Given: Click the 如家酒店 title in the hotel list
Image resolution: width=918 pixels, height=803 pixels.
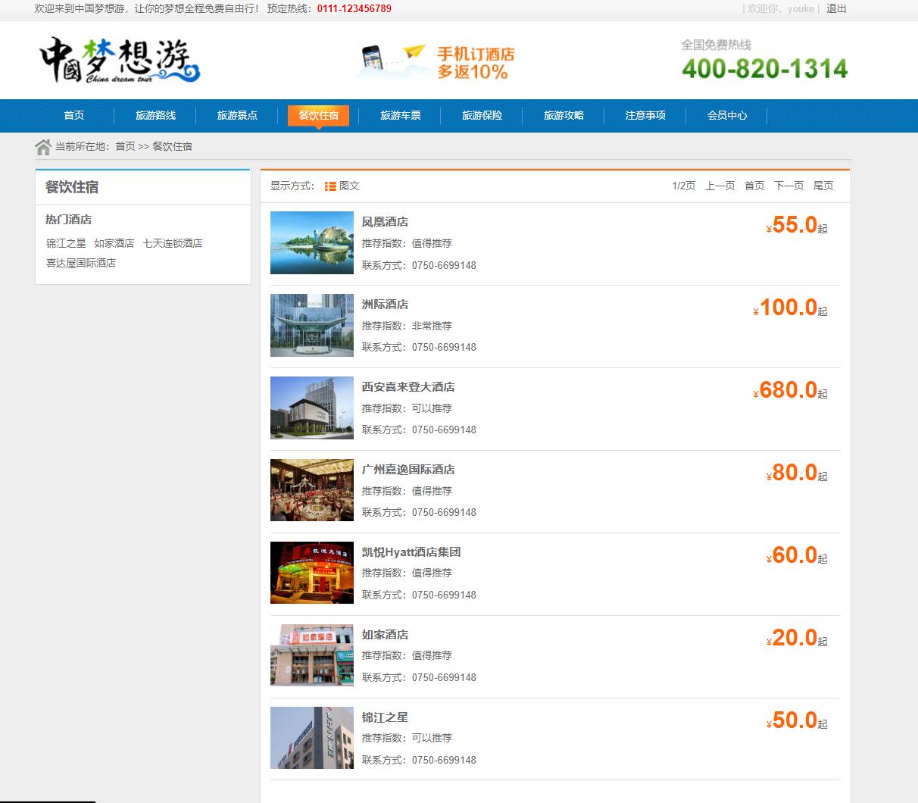Looking at the screenshot, I should click(385, 635).
